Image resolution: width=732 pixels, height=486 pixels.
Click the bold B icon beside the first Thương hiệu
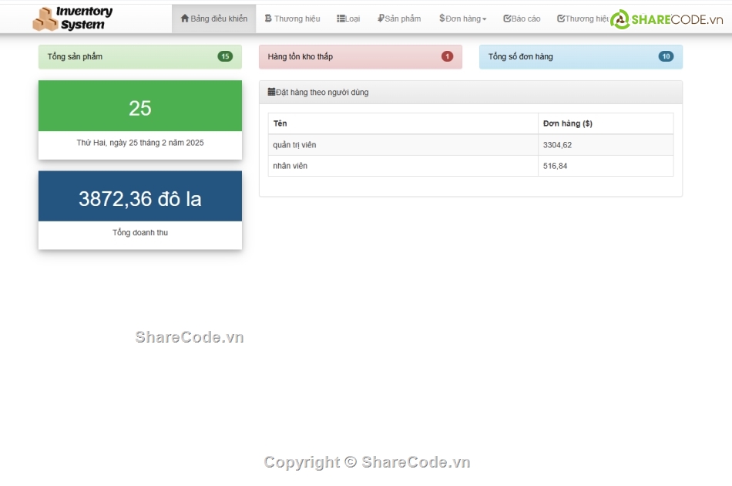268,19
